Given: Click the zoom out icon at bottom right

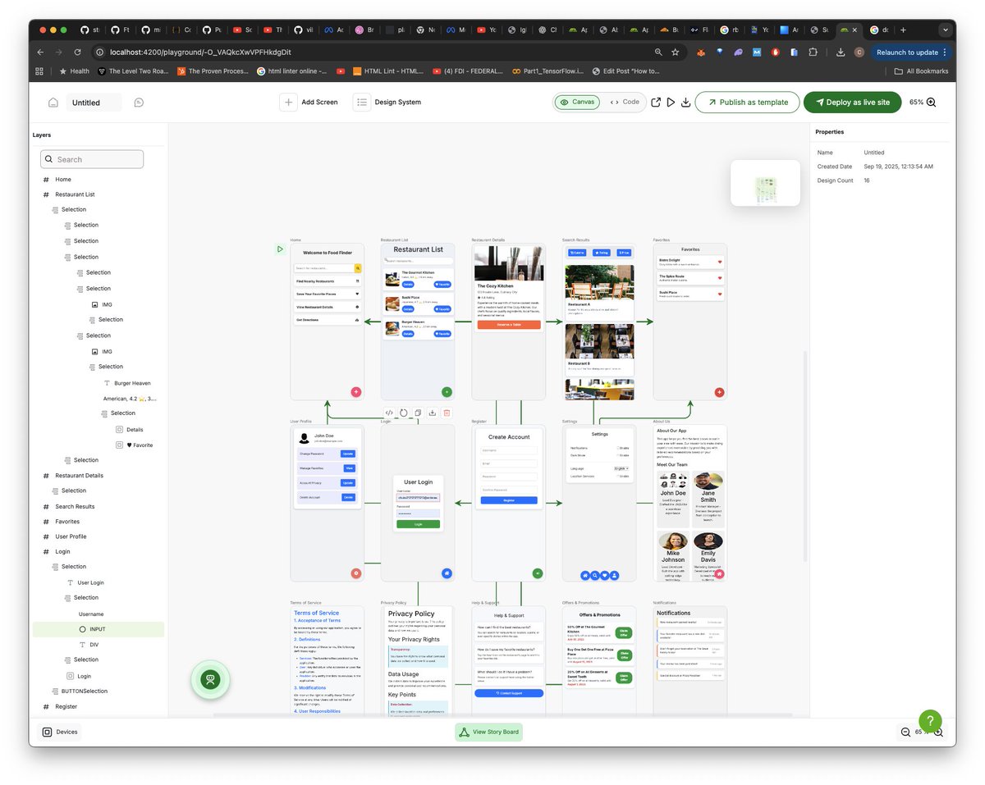Looking at the screenshot, I should tap(905, 732).
